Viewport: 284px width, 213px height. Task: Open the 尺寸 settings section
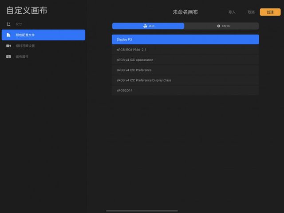(x=43, y=24)
